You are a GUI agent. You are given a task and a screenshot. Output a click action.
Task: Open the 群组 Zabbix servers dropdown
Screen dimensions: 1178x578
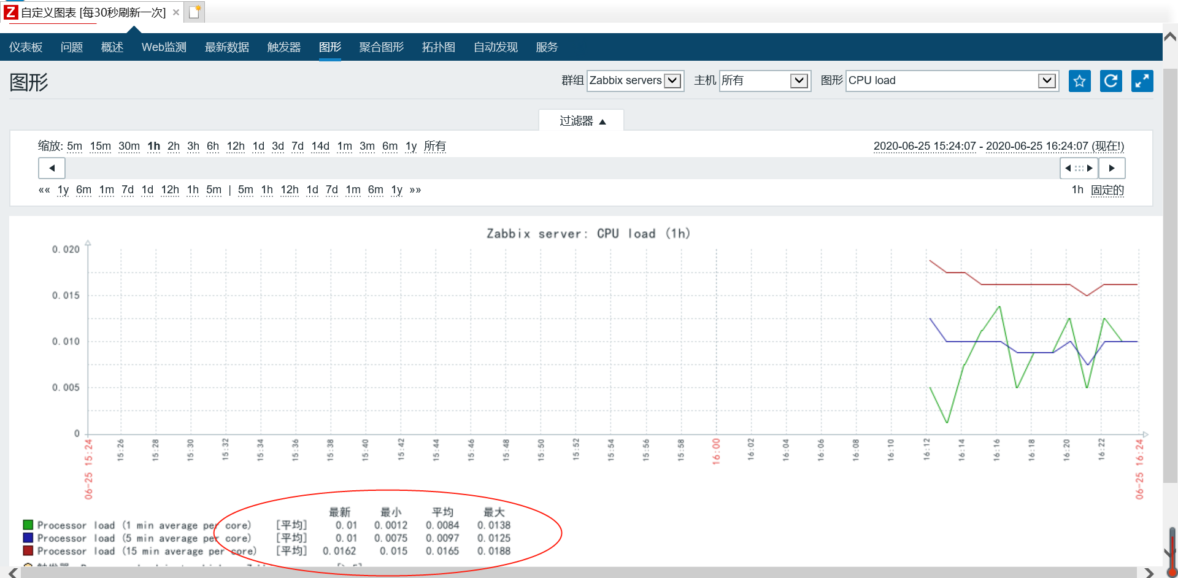click(x=635, y=80)
